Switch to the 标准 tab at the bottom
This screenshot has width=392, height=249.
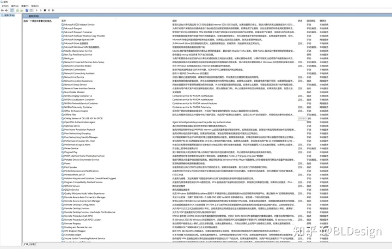pyautogui.click(x=33, y=244)
